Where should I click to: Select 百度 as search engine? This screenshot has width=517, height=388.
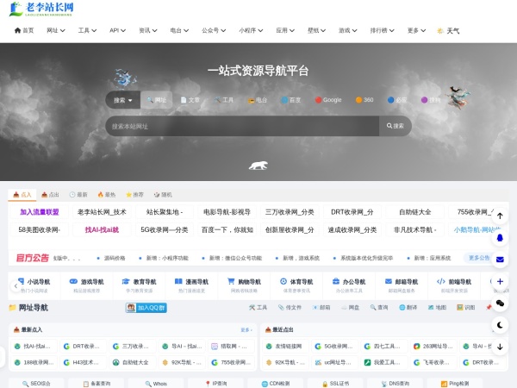(x=291, y=100)
